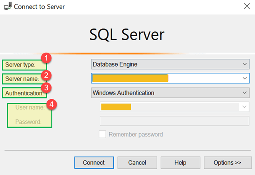Click the Windows Authentication selection box
The image size is (255, 175).
pos(165,93)
